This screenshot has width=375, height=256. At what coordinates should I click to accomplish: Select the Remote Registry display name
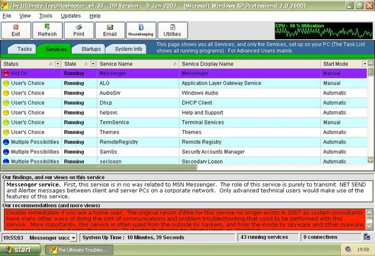coord(202,142)
